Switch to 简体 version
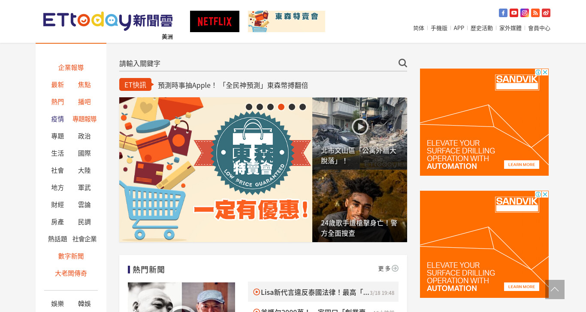586x312 pixels. tap(419, 28)
